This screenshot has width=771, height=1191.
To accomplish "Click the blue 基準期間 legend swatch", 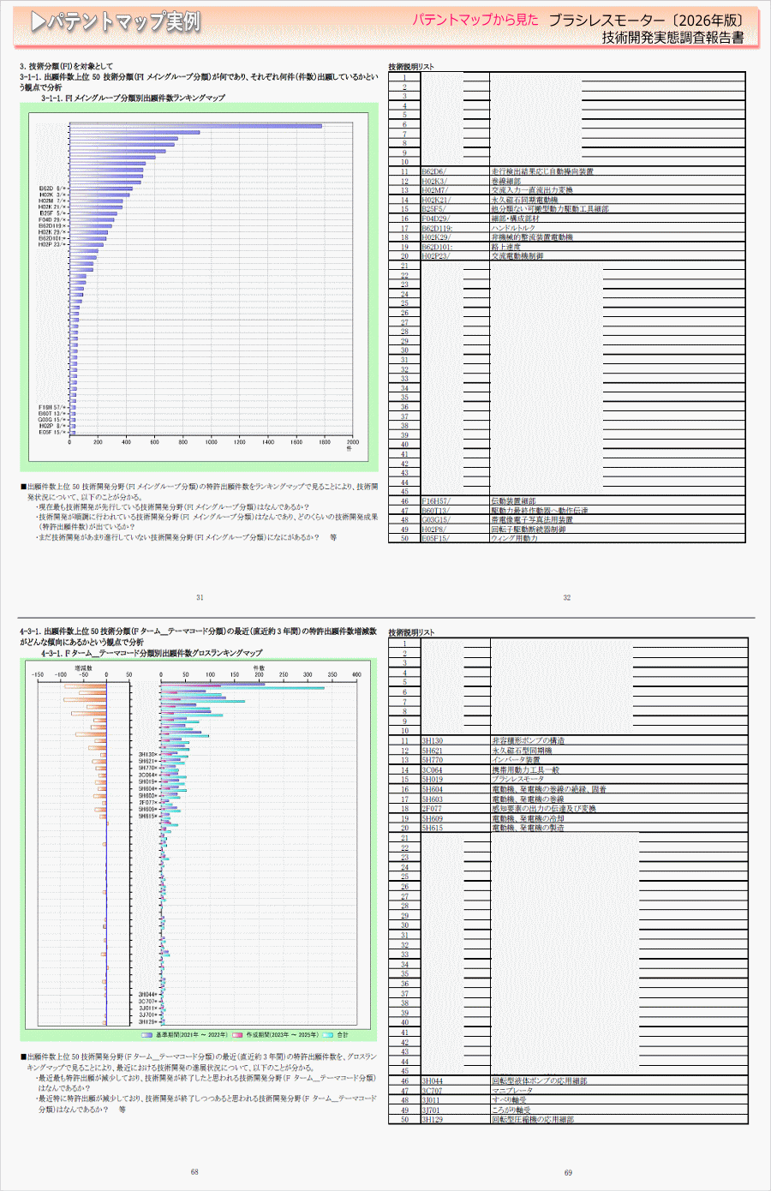I will point(146,1034).
